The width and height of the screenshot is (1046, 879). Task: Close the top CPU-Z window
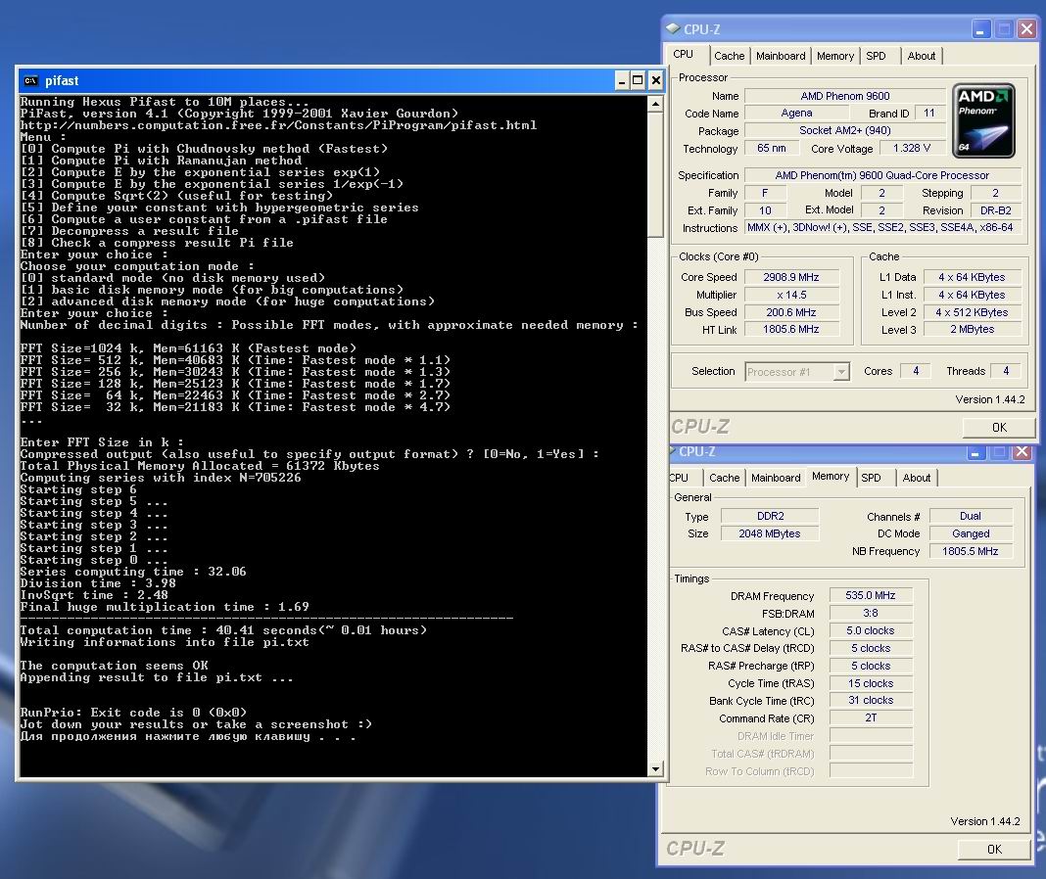(1026, 29)
